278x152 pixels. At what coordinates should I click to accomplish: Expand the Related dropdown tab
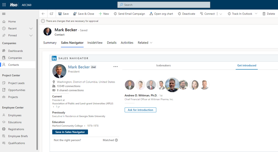tap(145, 43)
